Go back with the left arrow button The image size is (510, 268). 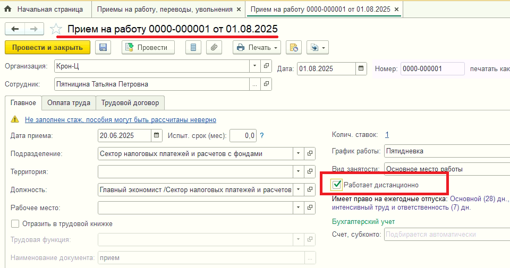15,29
